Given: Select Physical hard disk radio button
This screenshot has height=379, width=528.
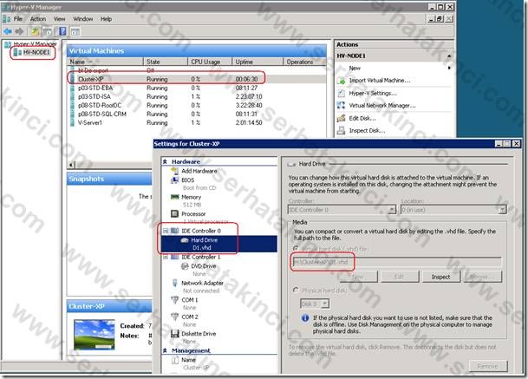Looking at the screenshot, I should coord(296,290).
